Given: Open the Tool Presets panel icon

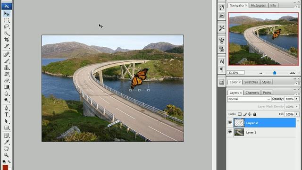Looking at the screenshot, I should [222, 28].
